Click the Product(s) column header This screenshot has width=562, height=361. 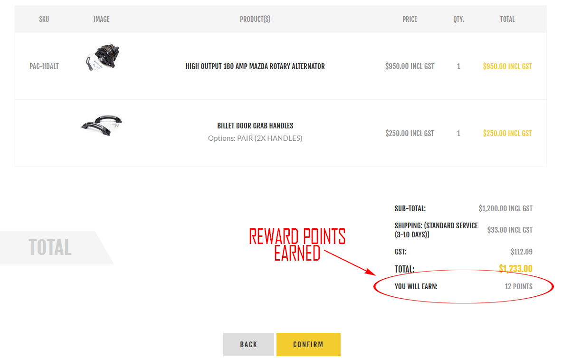(255, 20)
